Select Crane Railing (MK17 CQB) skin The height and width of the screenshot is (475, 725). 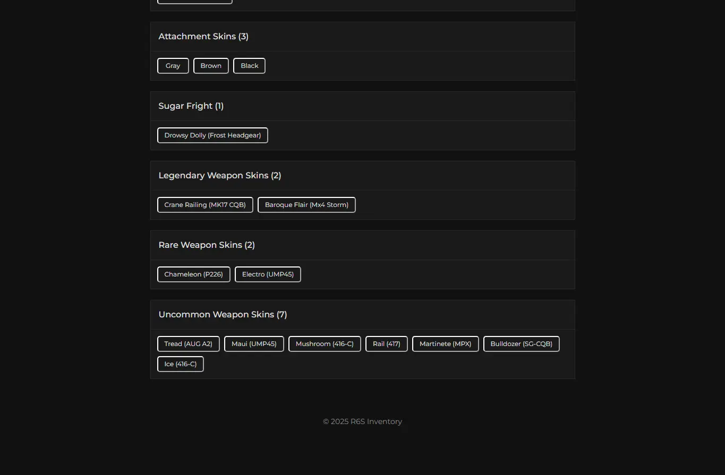click(205, 205)
